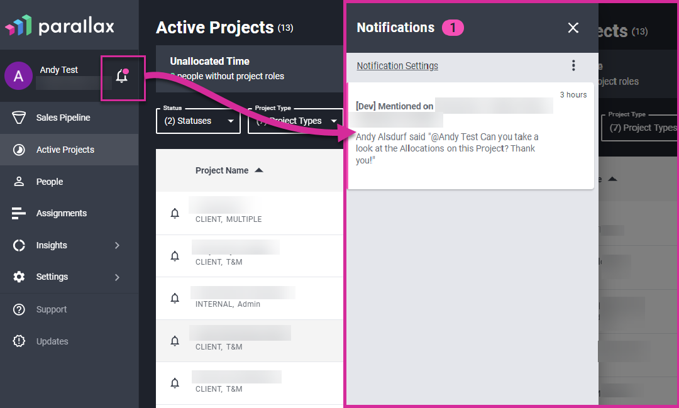The width and height of the screenshot is (679, 408).
Task: Toggle the bell on the INTERNAL Admin project
Action: (x=175, y=298)
